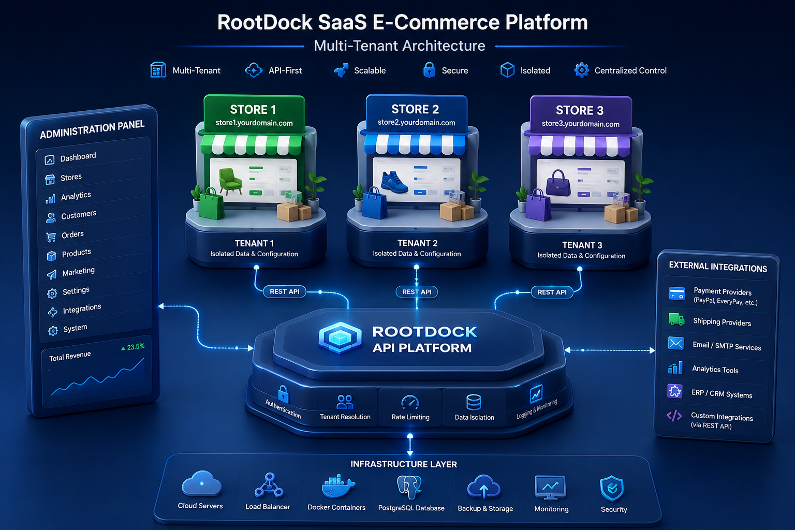
Task: Click the Shipping Providers truck icon
Action: click(x=676, y=319)
